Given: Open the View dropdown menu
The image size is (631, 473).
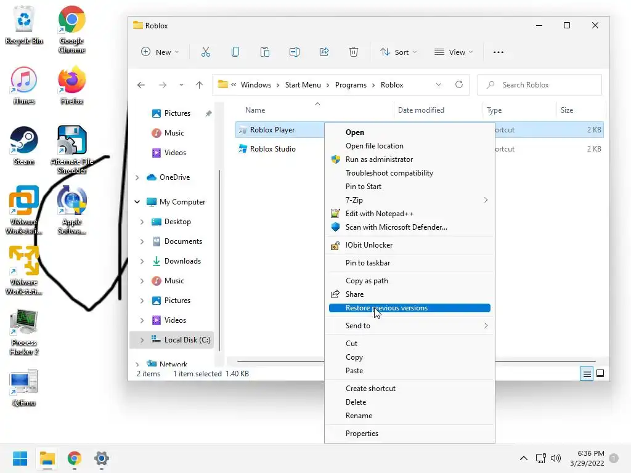Looking at the screenshot, I should pyautogui.click(x=454, y=52).
